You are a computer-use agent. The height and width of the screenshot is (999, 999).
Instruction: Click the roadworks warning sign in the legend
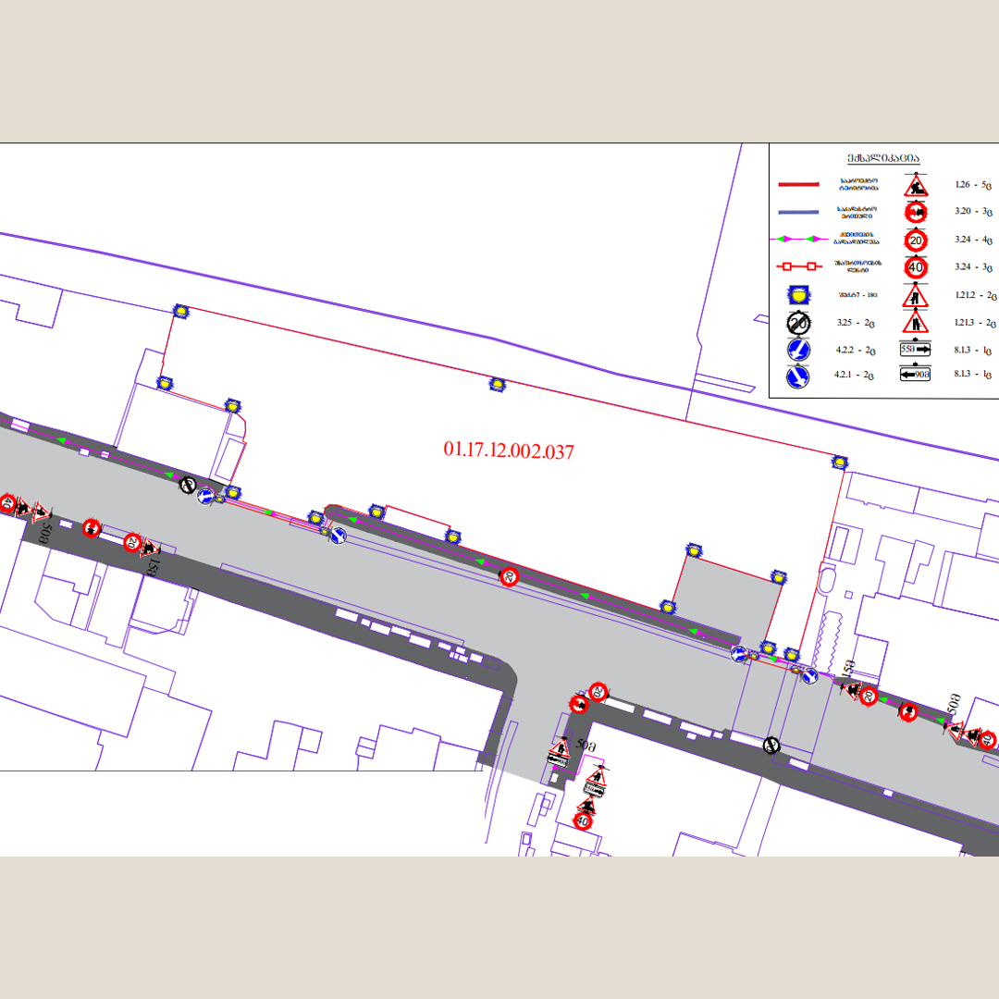click(x=916, y=186)
